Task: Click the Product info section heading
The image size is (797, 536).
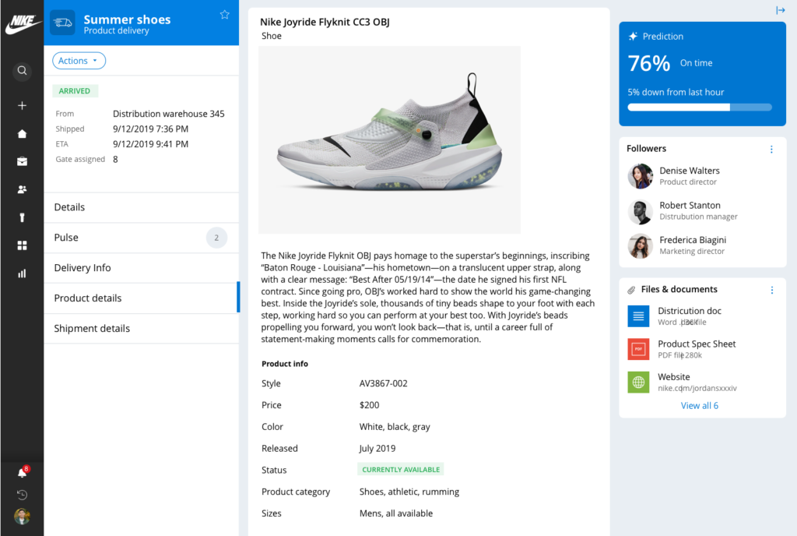Action: click(285, 364)
